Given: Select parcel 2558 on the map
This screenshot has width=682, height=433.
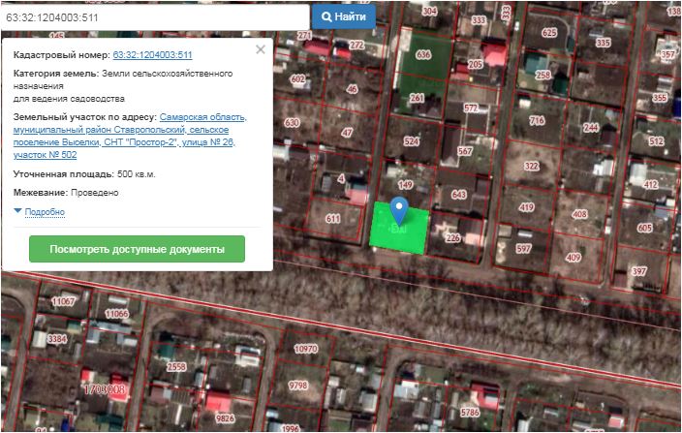Looking at the screenshot, I should tap(176, 367).
